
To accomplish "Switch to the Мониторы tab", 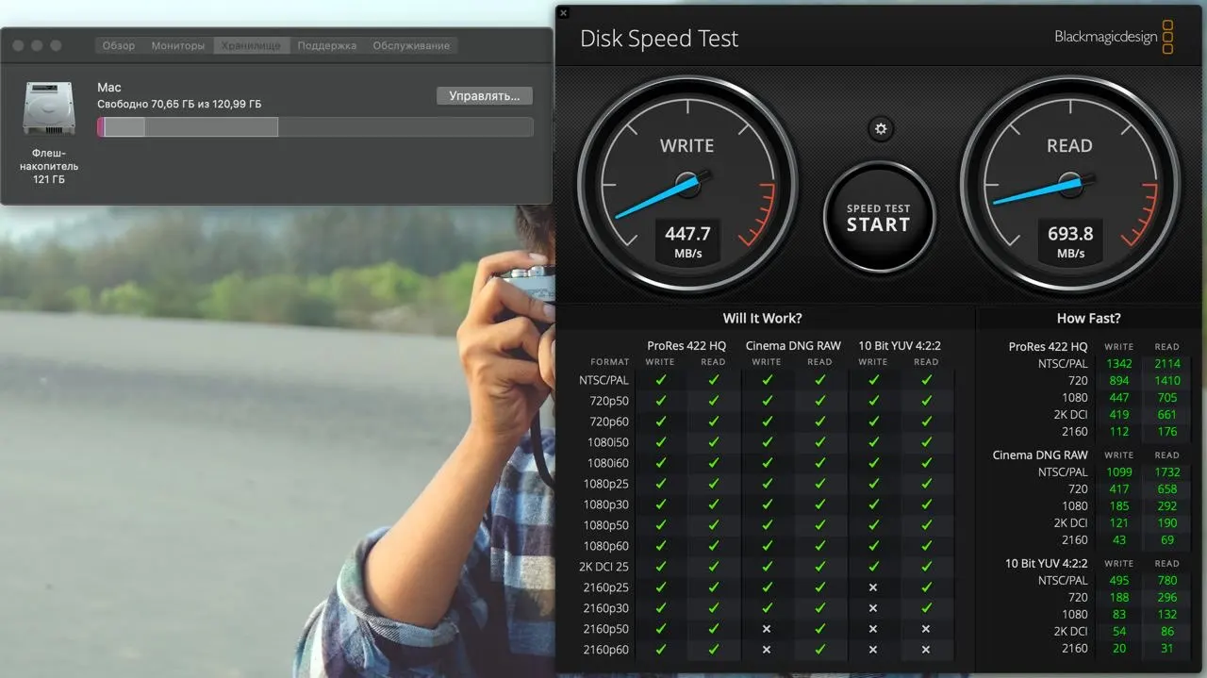I will tap(178, 45).
